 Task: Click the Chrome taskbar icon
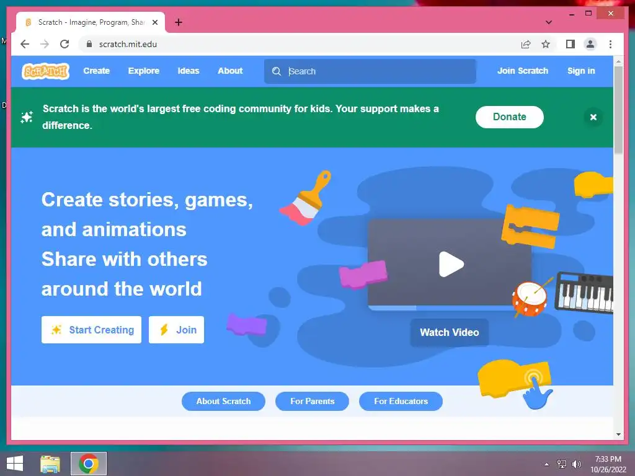89,464
